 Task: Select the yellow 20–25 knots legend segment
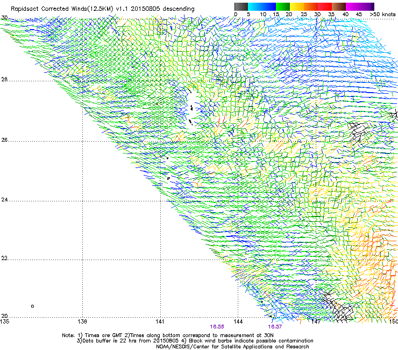tap(297, 6)
